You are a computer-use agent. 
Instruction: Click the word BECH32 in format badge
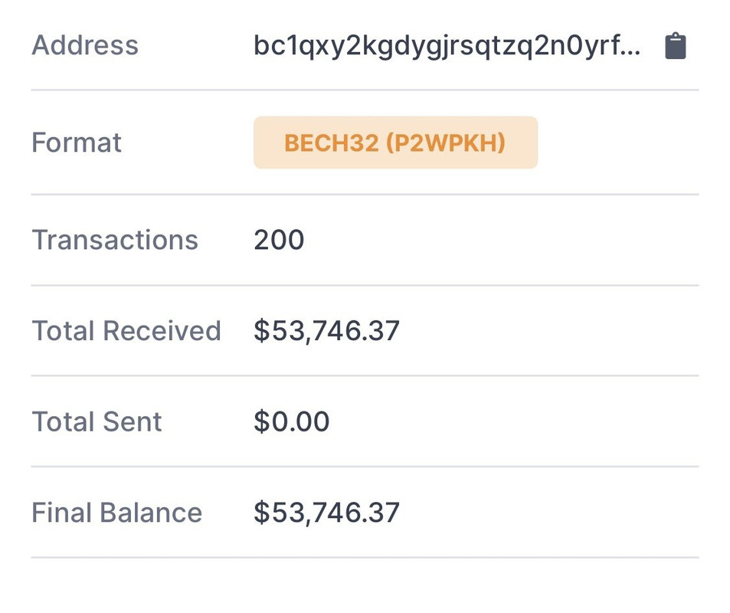(331, 143)
